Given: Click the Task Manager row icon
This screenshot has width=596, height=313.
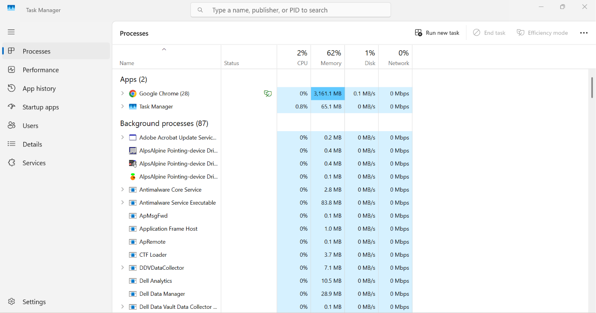Looking at the screenshot, I should (x=133, y=107).
